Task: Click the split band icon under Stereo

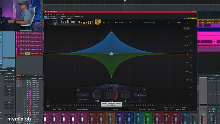Action: (x=140, y=100)
